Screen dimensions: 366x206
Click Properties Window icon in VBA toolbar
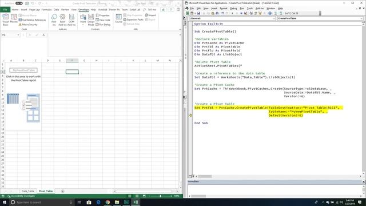point(256,13)
